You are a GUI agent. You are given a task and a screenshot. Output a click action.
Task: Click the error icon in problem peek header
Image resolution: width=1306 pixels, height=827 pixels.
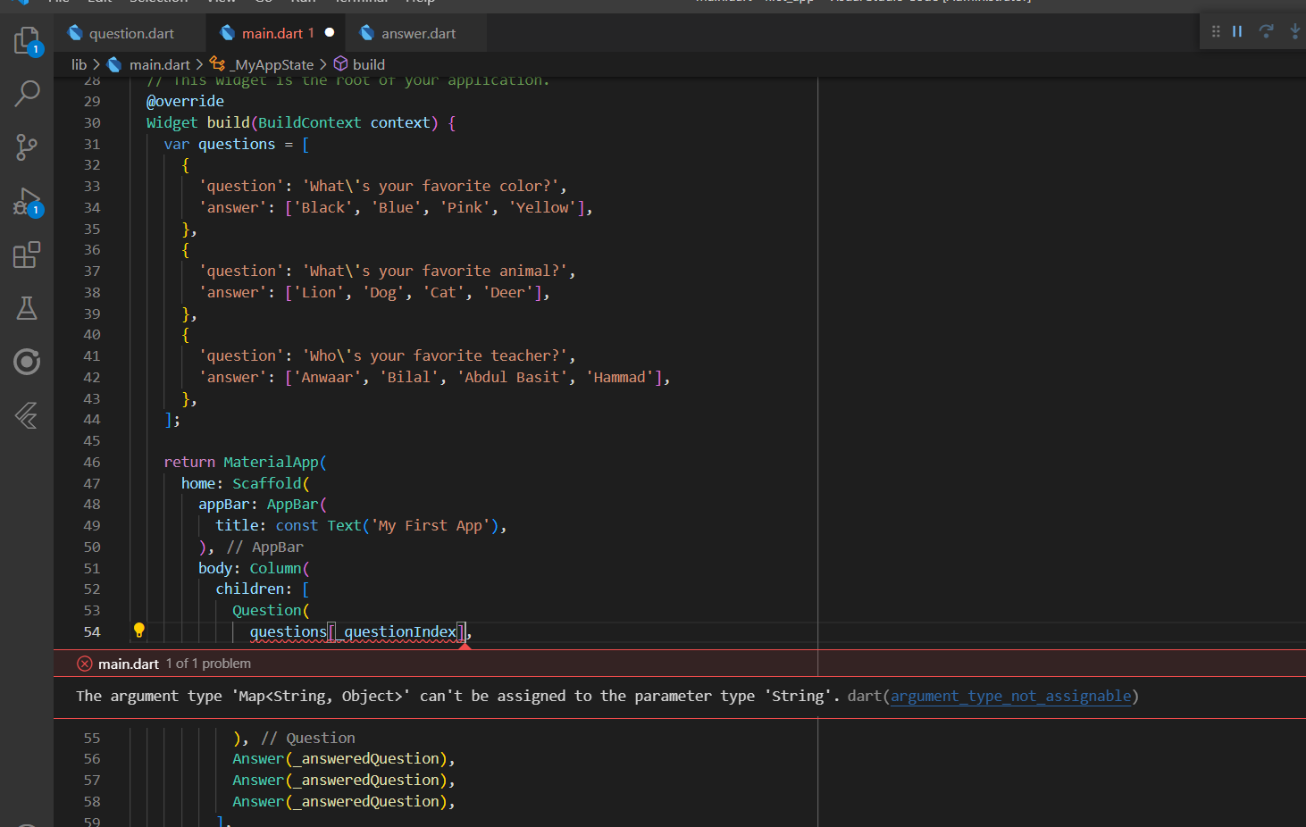tap(85, 664)
